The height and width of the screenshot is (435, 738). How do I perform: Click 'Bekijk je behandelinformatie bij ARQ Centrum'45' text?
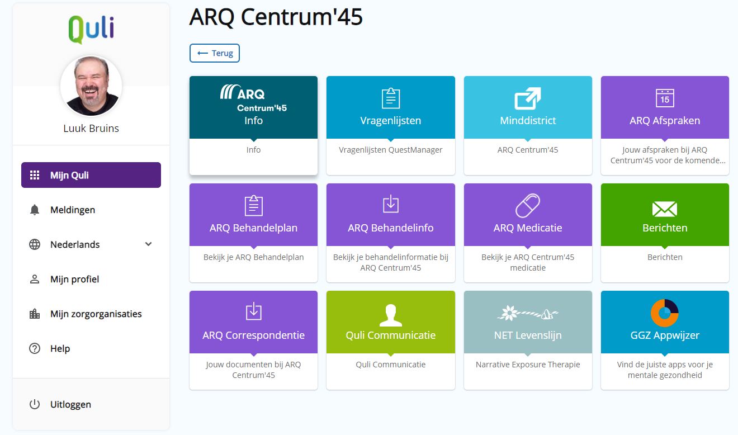[391, 263]
